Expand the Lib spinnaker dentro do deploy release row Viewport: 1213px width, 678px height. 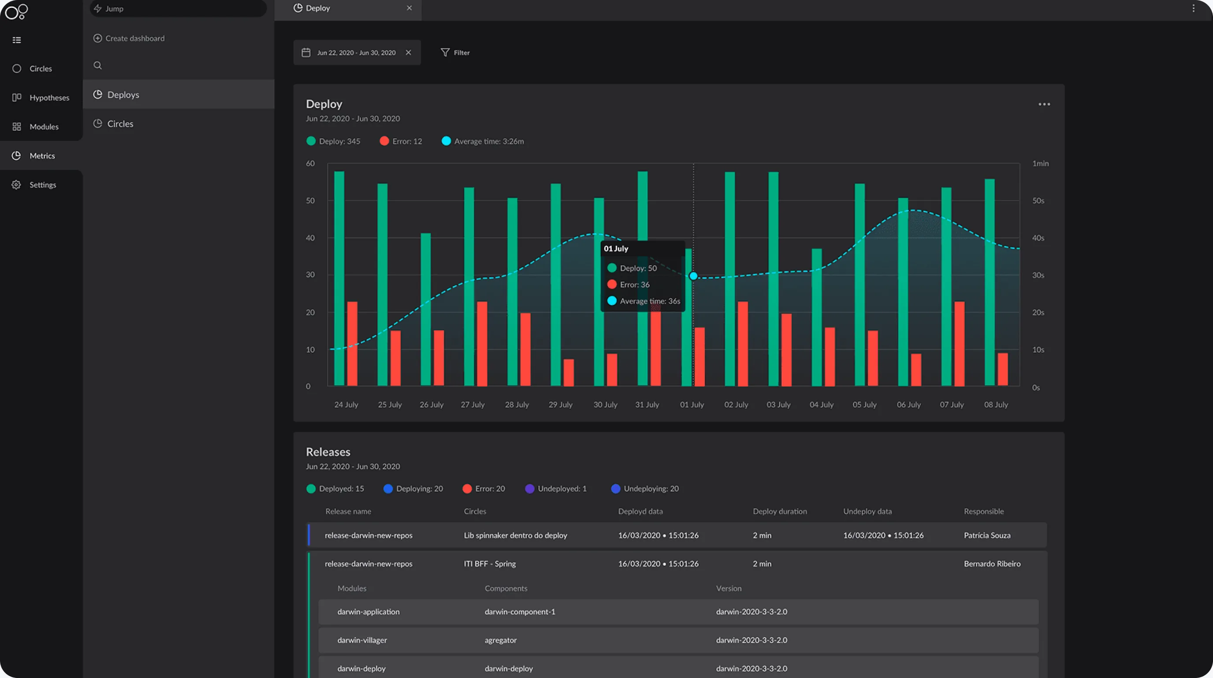click(677, 535)
